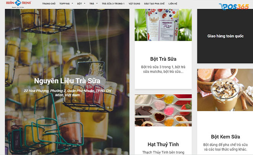Expand the TRÀ dropdown arrow
253x155 pixels.
pyautogui.click(x=97, y=3)
